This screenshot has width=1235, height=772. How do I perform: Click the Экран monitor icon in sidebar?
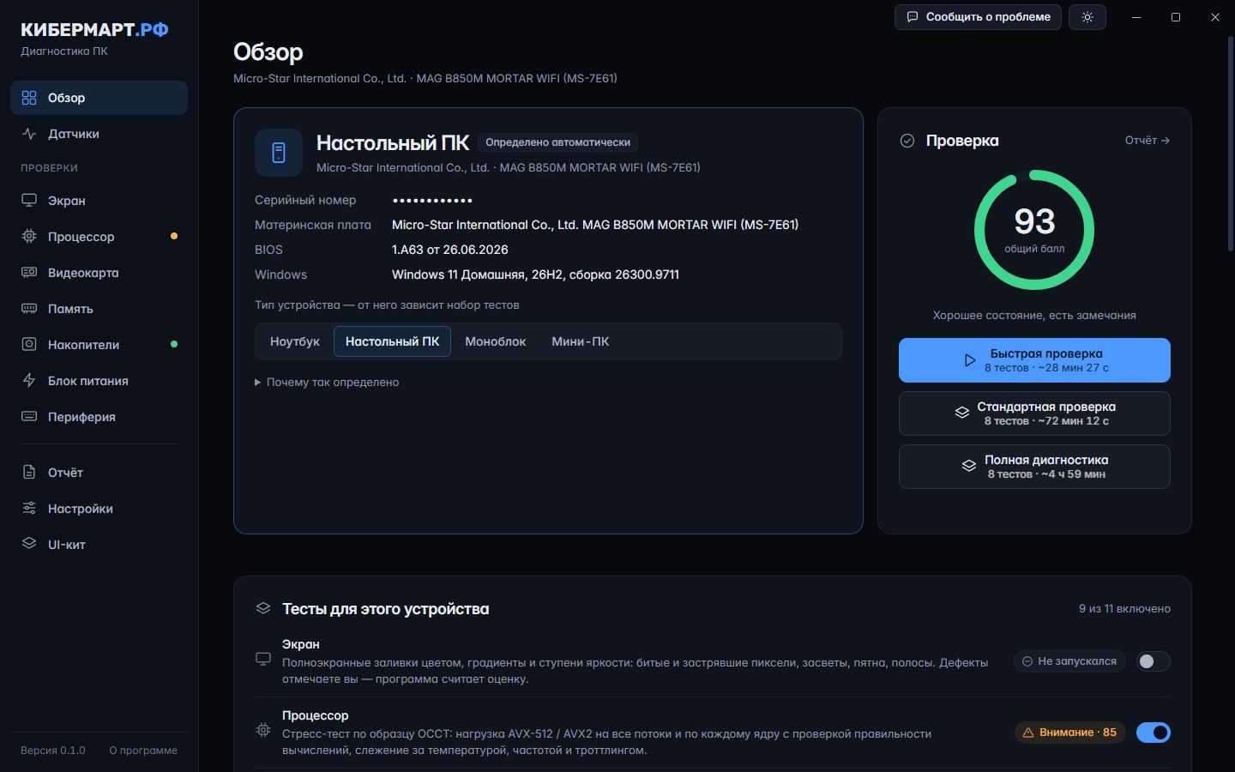[29, 201]
